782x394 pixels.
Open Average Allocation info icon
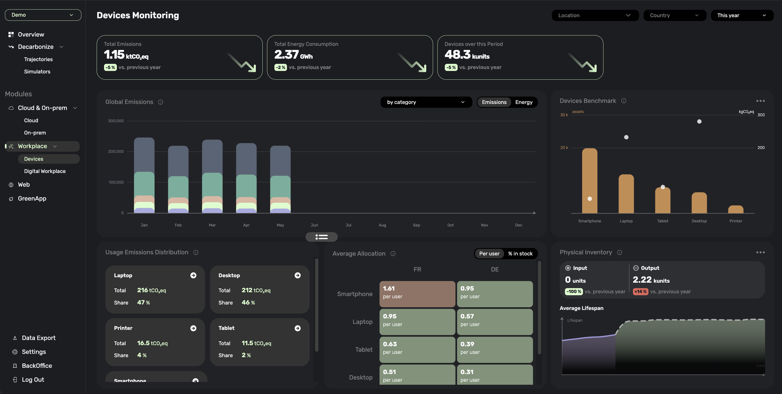tap(393, 254)
